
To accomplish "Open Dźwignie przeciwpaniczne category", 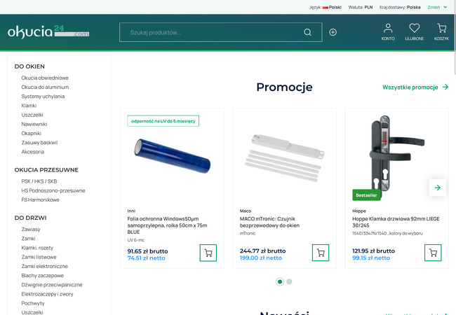I will click(x=52, y=285).
